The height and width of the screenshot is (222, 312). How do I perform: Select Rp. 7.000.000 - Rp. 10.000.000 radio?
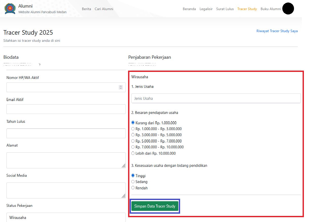click(x=133, y=147)
